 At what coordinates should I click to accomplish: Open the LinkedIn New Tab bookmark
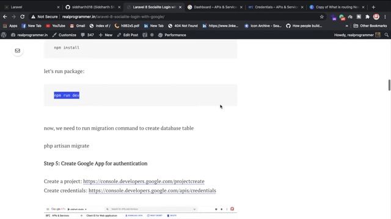(153, 26)
